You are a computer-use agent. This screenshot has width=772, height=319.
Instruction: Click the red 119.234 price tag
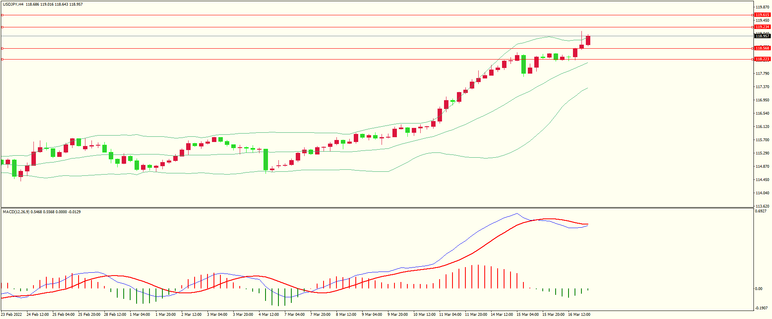point(762,27)
